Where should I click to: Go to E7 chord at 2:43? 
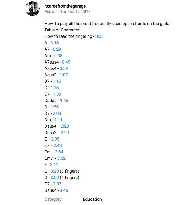coord(58,145)
